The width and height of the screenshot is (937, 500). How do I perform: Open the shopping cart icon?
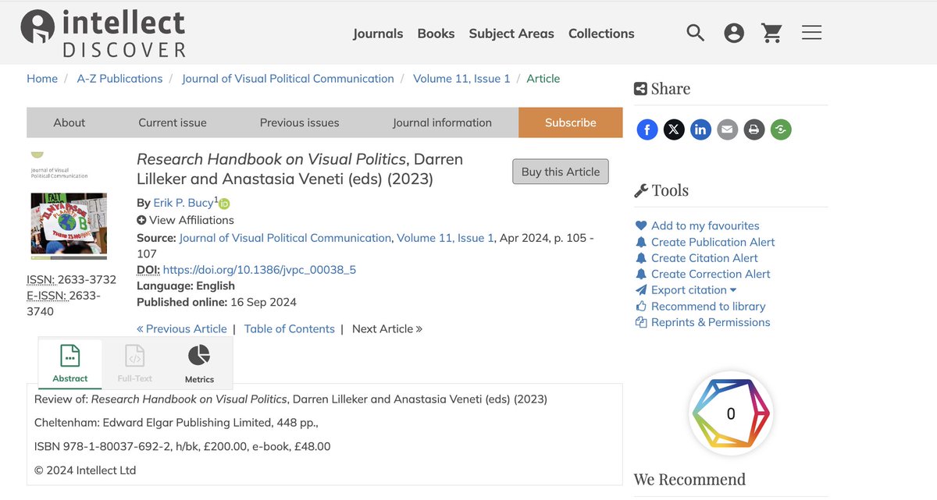772,33
